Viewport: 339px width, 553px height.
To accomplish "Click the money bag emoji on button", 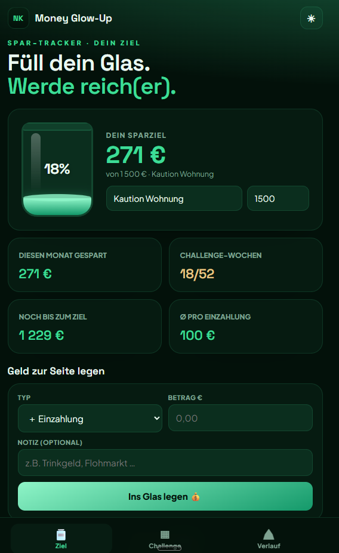I will (196, 497).
